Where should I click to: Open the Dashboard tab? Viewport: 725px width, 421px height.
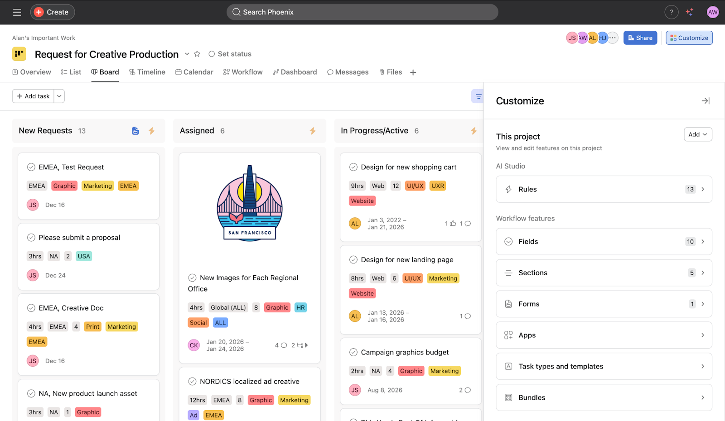pyautogui.click(x=295, y=72)
